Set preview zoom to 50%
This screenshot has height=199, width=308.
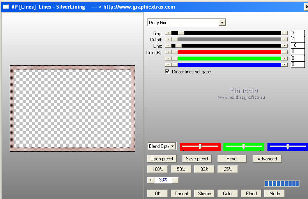181,169
